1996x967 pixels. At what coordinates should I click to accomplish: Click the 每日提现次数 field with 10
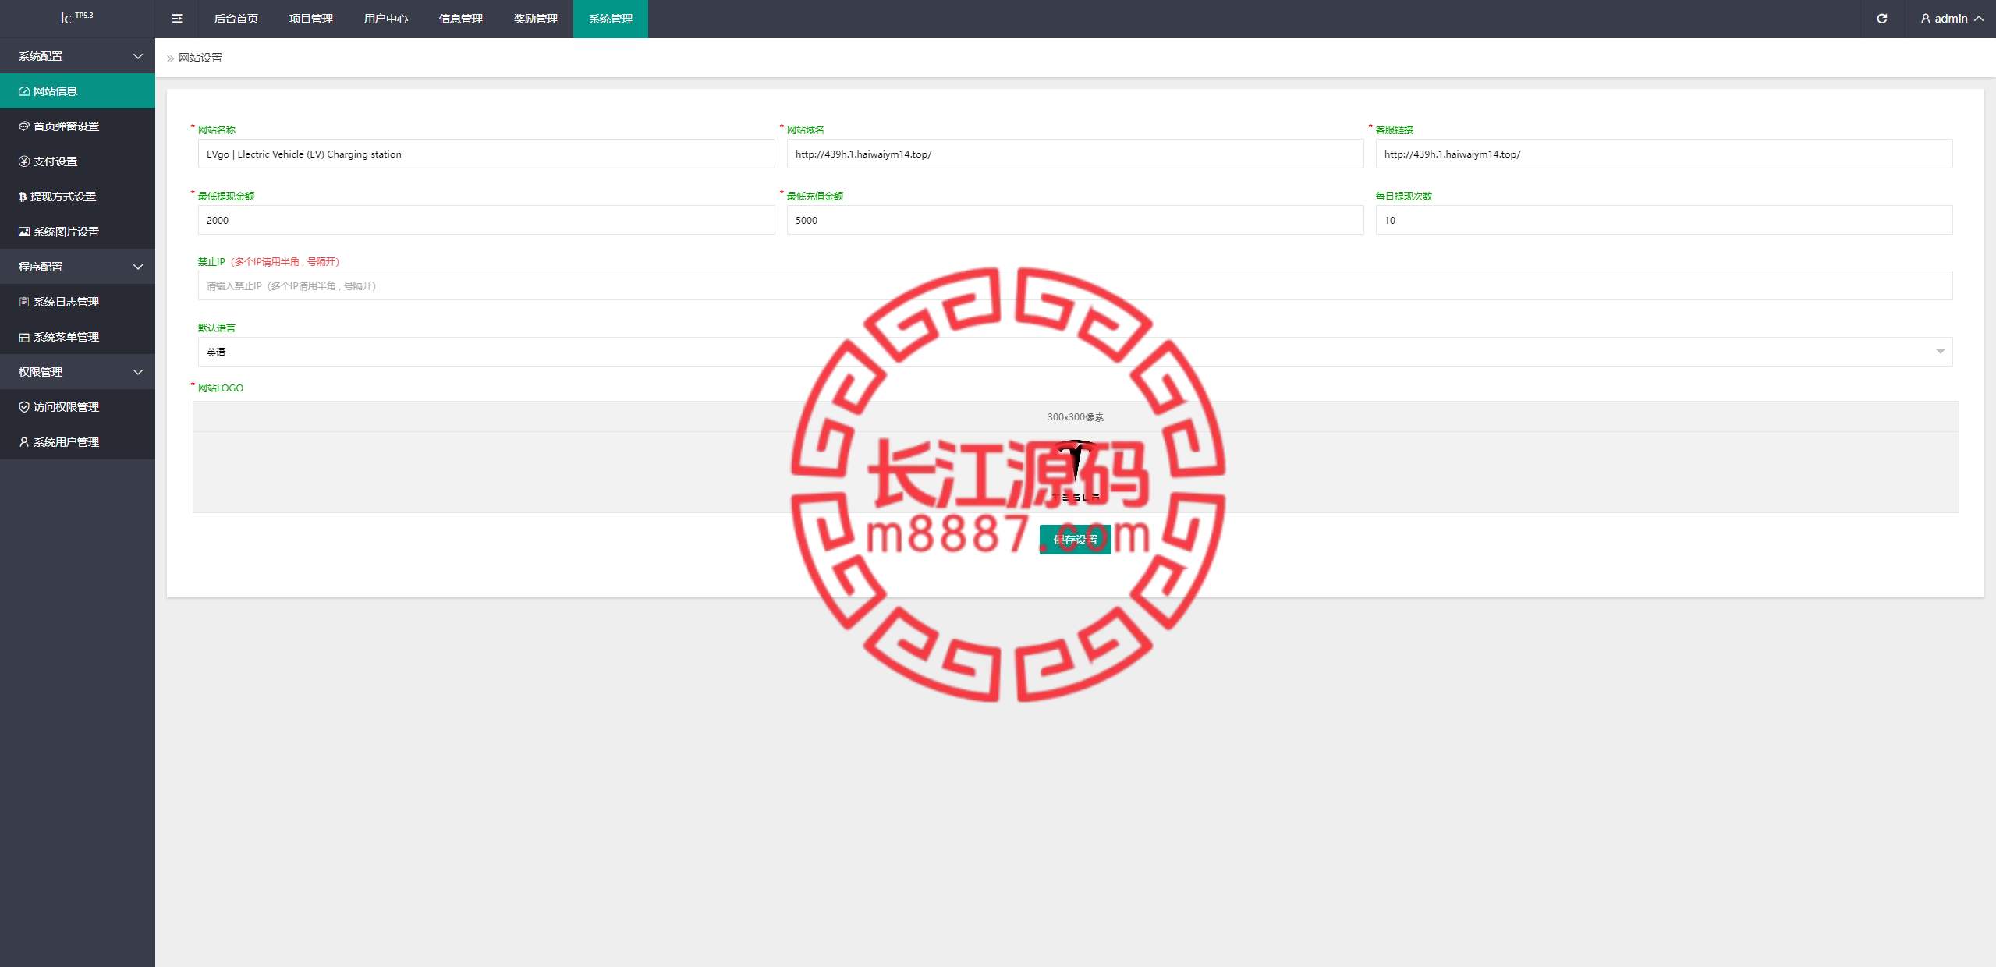pos(1664,220)
